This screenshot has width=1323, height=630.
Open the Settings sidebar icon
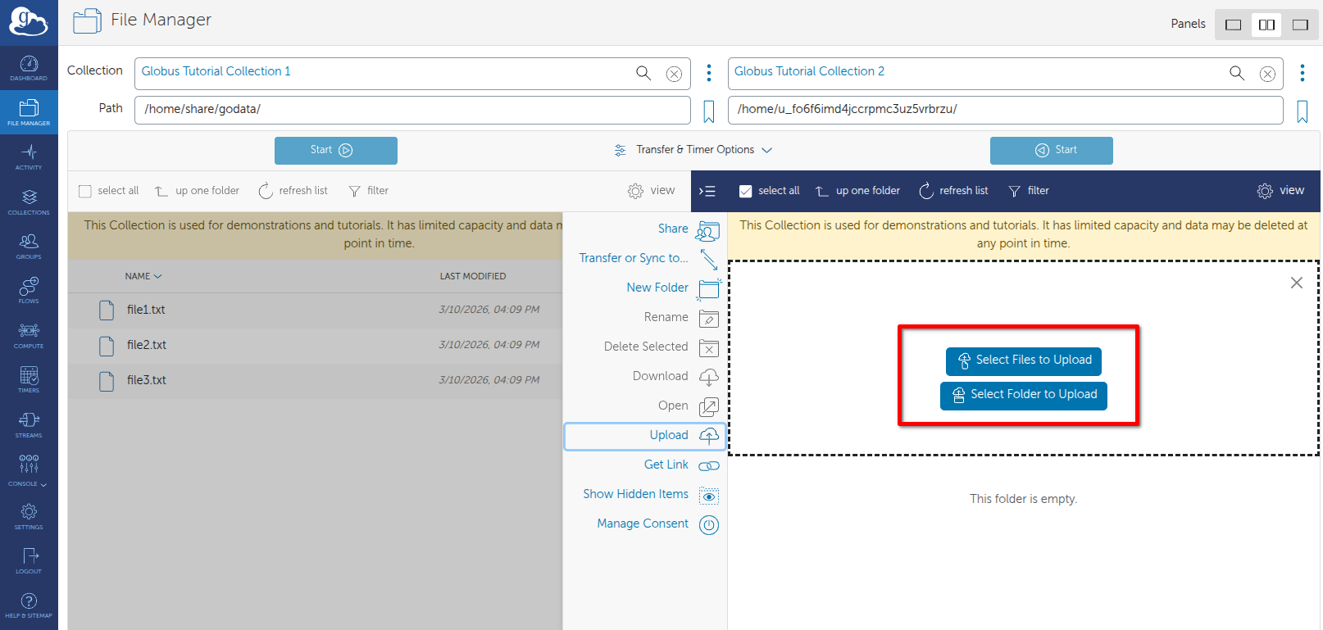tap(29, 517)
